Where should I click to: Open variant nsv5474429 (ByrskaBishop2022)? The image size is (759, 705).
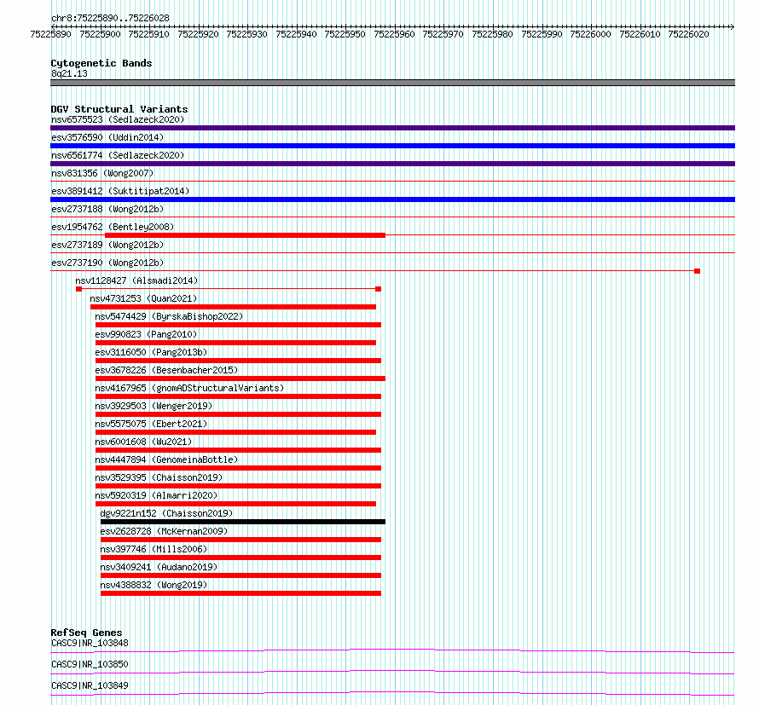click(x=169, y=316)
